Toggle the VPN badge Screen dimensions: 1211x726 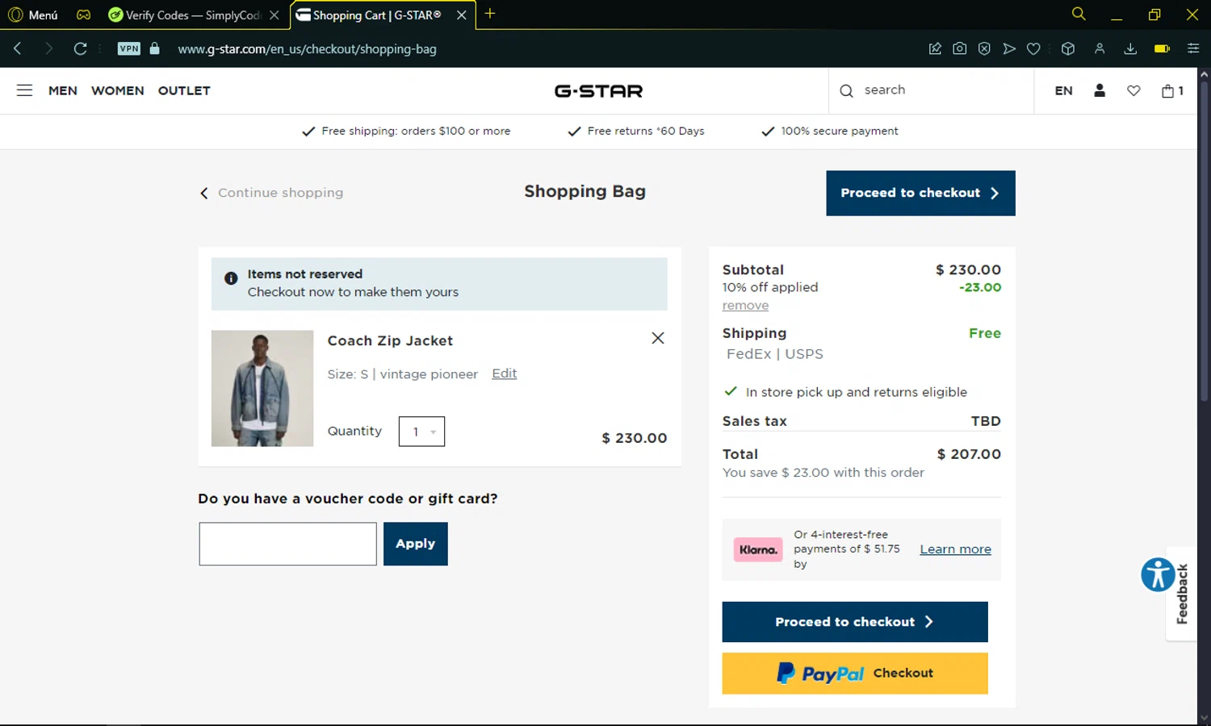[129, 48]
